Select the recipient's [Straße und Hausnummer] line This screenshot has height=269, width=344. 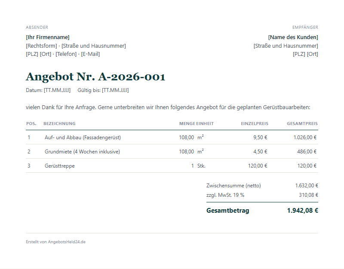286,46
